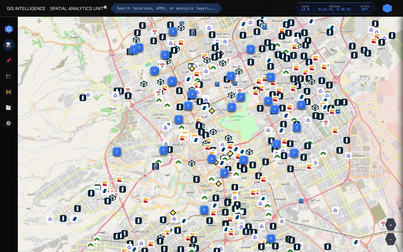Image resolution: width=403 pixels, height=252 pixels.
Task: Open the document report icon
Action: click(9, 108)
